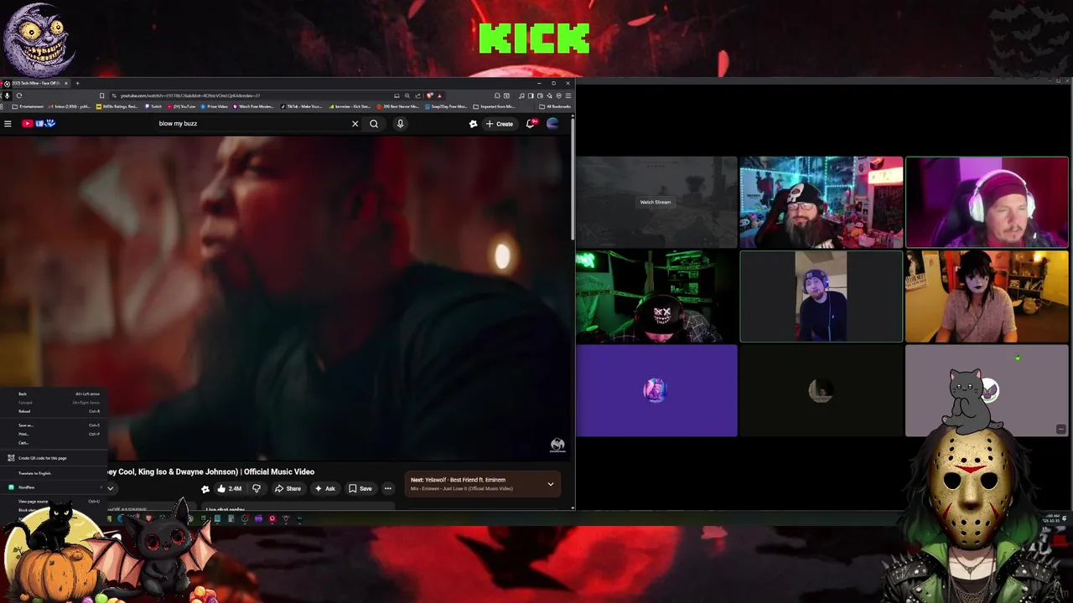Image resolution: width=1073 pixels, height=603 pixels.
Task: Choose Back in the context menu
Action: pos(55,394)
